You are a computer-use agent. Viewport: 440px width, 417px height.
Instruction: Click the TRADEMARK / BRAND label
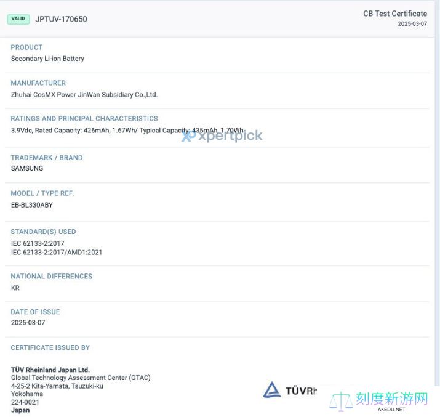coord(47,158)
